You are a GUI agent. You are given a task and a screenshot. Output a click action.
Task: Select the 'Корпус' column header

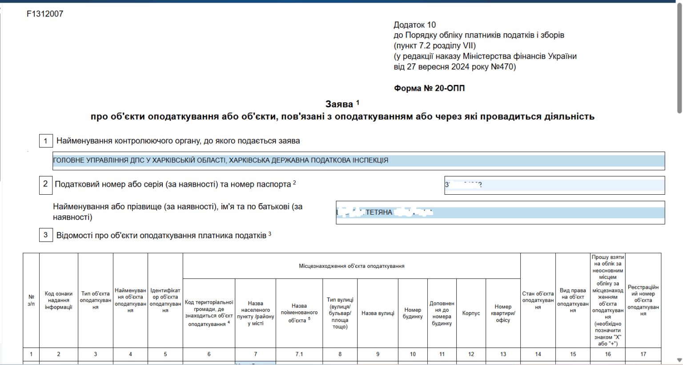471,313
